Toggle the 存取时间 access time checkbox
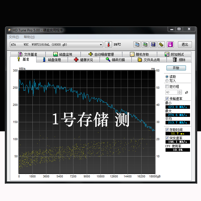The image size is (201, 201). [167, 130]
